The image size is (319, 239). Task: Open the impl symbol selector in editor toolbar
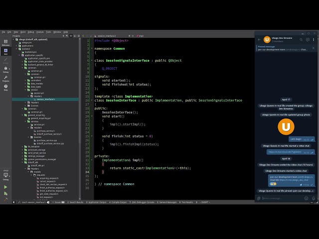click(x=140, y=36)
